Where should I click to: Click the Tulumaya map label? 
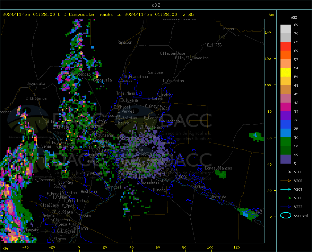point(130,100)
